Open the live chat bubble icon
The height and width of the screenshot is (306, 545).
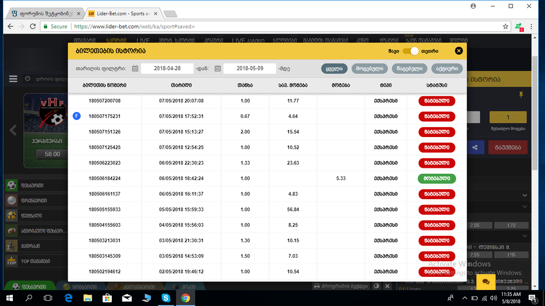coord(486,282)
